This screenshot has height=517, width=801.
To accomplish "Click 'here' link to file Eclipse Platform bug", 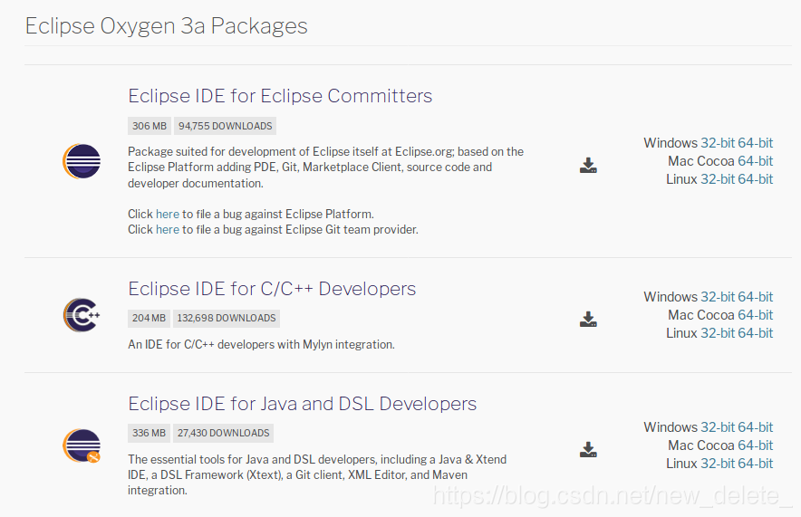I will (168, 214).
